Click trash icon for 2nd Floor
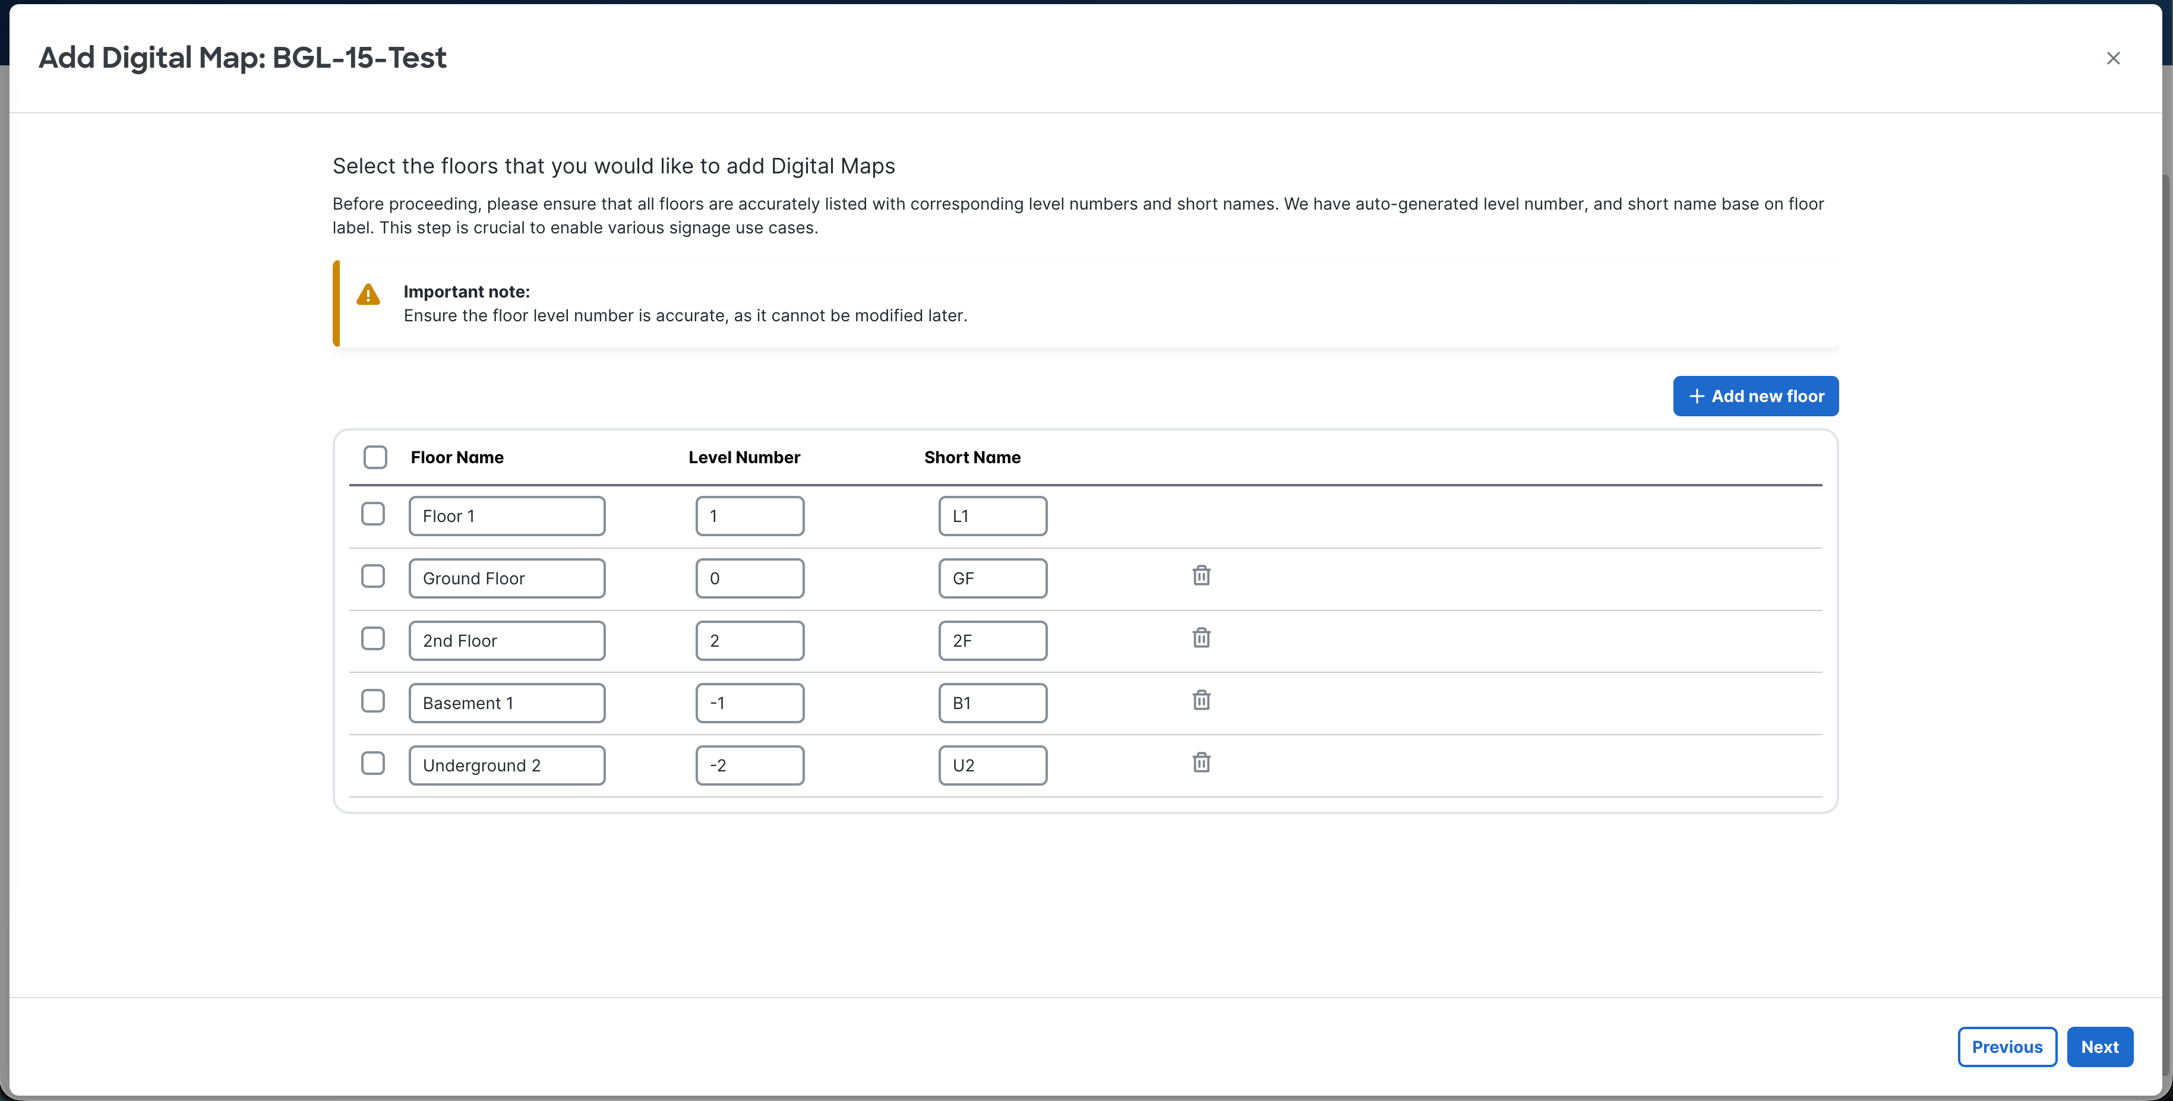This screenshot has height=1101, width=2173. pyautogui.click(x=1201, y=638)
